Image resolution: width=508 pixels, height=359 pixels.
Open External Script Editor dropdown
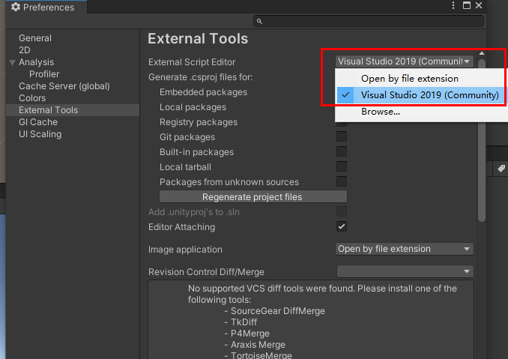405,61
